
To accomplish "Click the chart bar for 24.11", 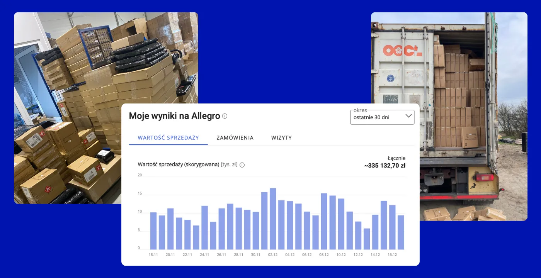I will (205, 227).
